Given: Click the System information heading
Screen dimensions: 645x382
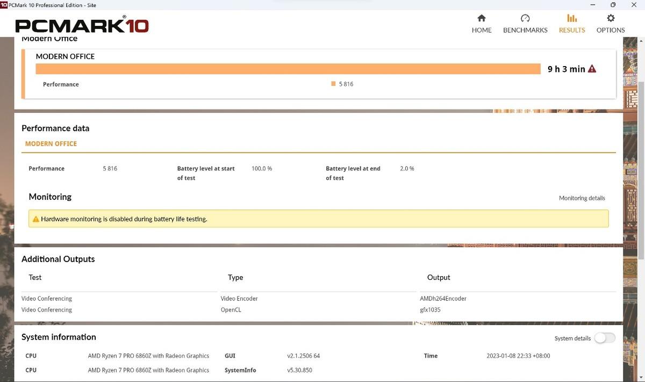Looking at the screenshot, I should 59,337.
